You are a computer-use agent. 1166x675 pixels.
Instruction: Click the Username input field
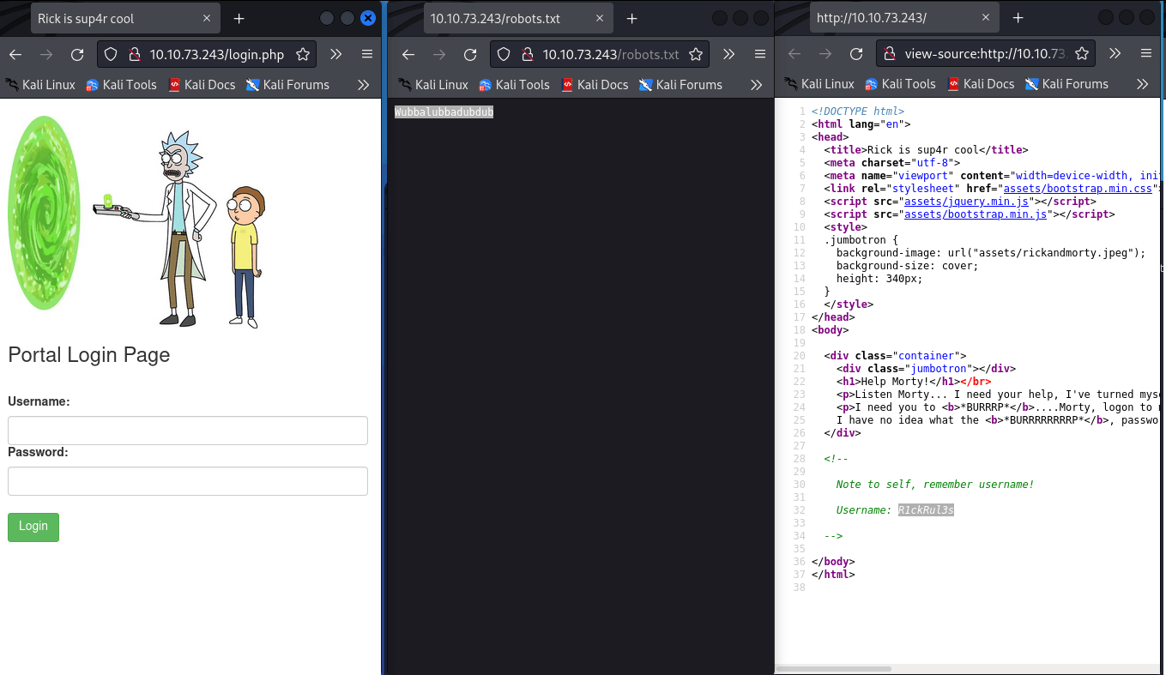tap(188, 431)
